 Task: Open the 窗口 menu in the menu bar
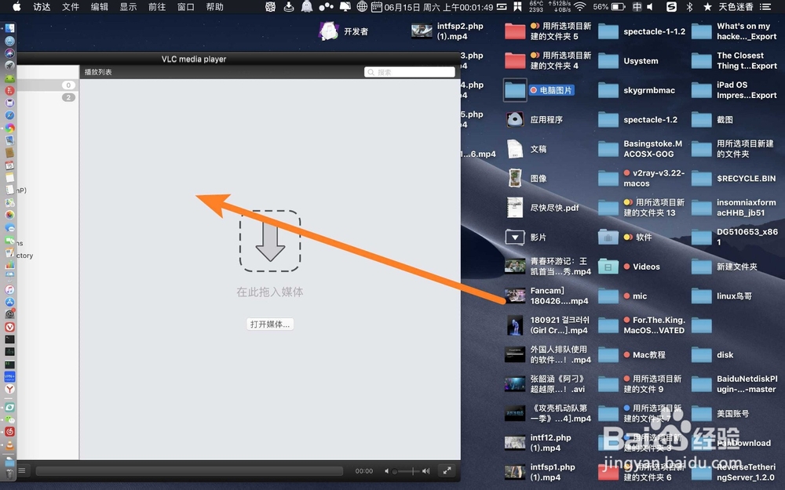(186, 6)
